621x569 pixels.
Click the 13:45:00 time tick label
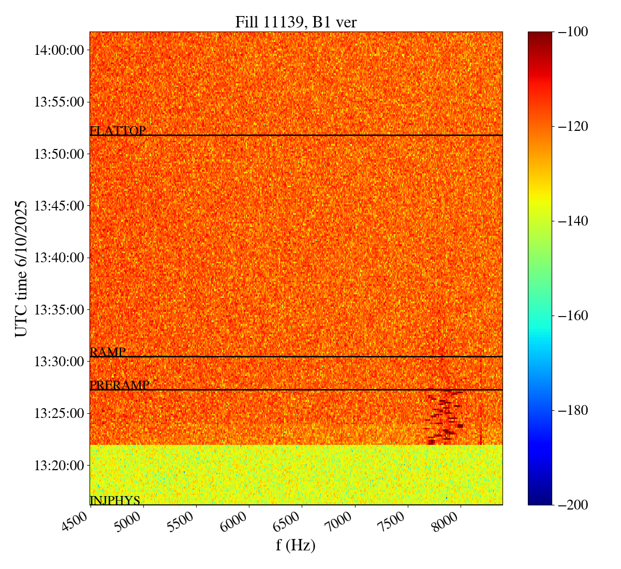tap(58, 206)
